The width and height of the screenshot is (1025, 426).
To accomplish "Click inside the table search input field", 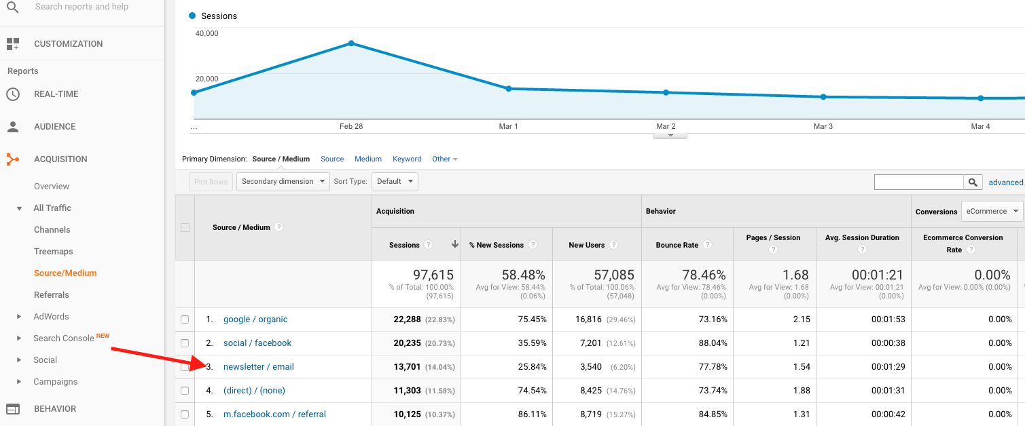I will (918, 182).
